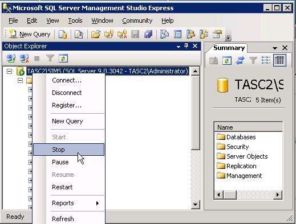This screenshot has height=224, width=296.
Task: Open the Community menu
Action: click(137, 20)
